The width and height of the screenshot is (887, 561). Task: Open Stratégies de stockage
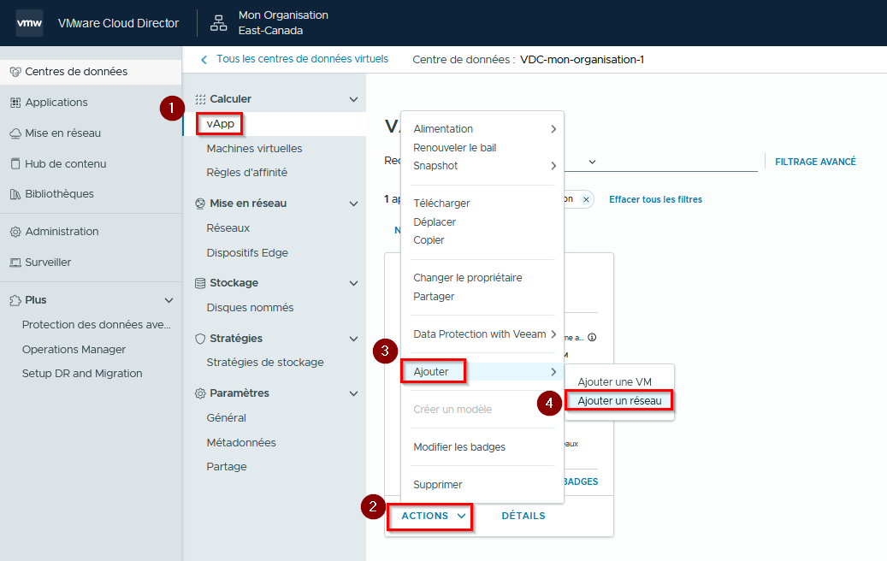pos(265,363)
